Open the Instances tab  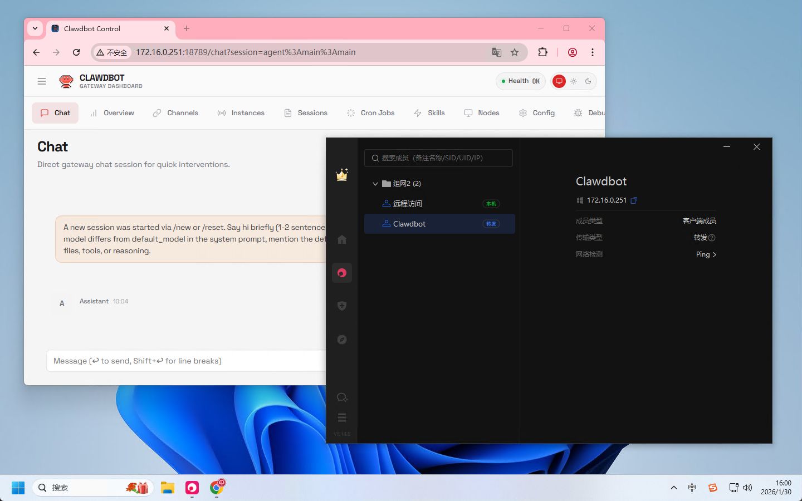[241, 113]
